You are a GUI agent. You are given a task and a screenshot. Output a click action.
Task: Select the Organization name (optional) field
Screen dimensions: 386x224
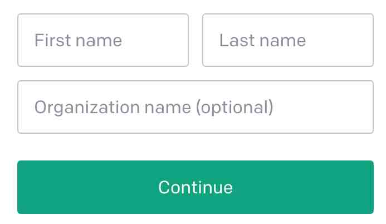(195, 107)
